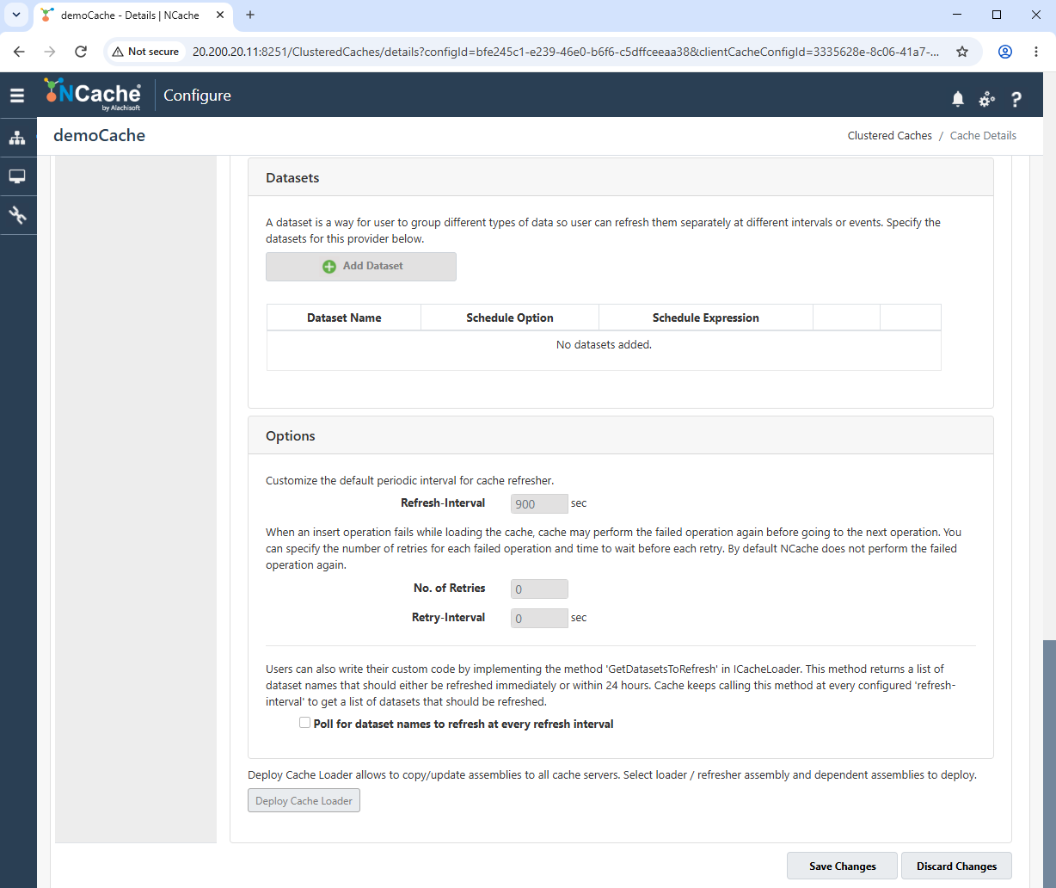Click the Cache Details breadcrumb
Image resolution: width=1056 pixels, height=888 pixels.
pyautogui.click(x=983, y=135)
